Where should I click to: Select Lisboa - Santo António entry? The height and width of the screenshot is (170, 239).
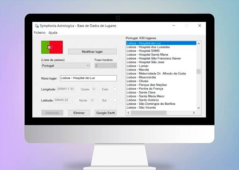click(161, 100)
